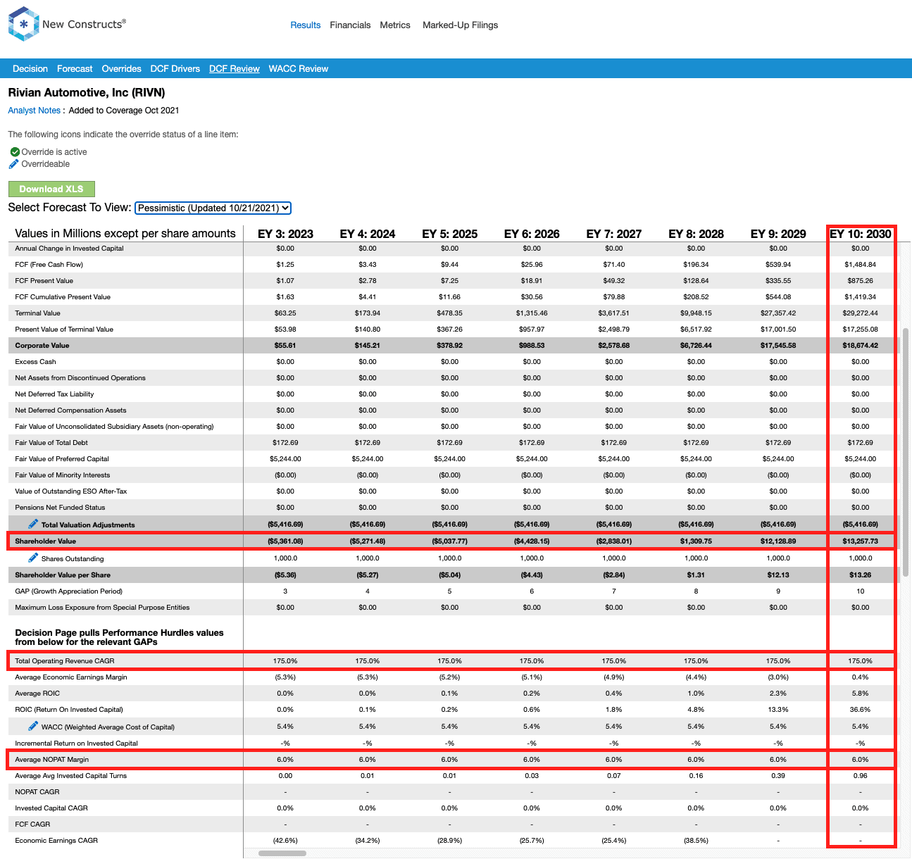Click the GAP (Growth Appreciation Period) label
This screenshot has width=912, height=859.
[68, 591]
